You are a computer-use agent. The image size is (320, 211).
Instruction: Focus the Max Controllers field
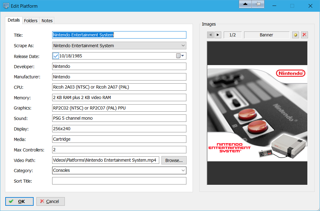[119, 150]
